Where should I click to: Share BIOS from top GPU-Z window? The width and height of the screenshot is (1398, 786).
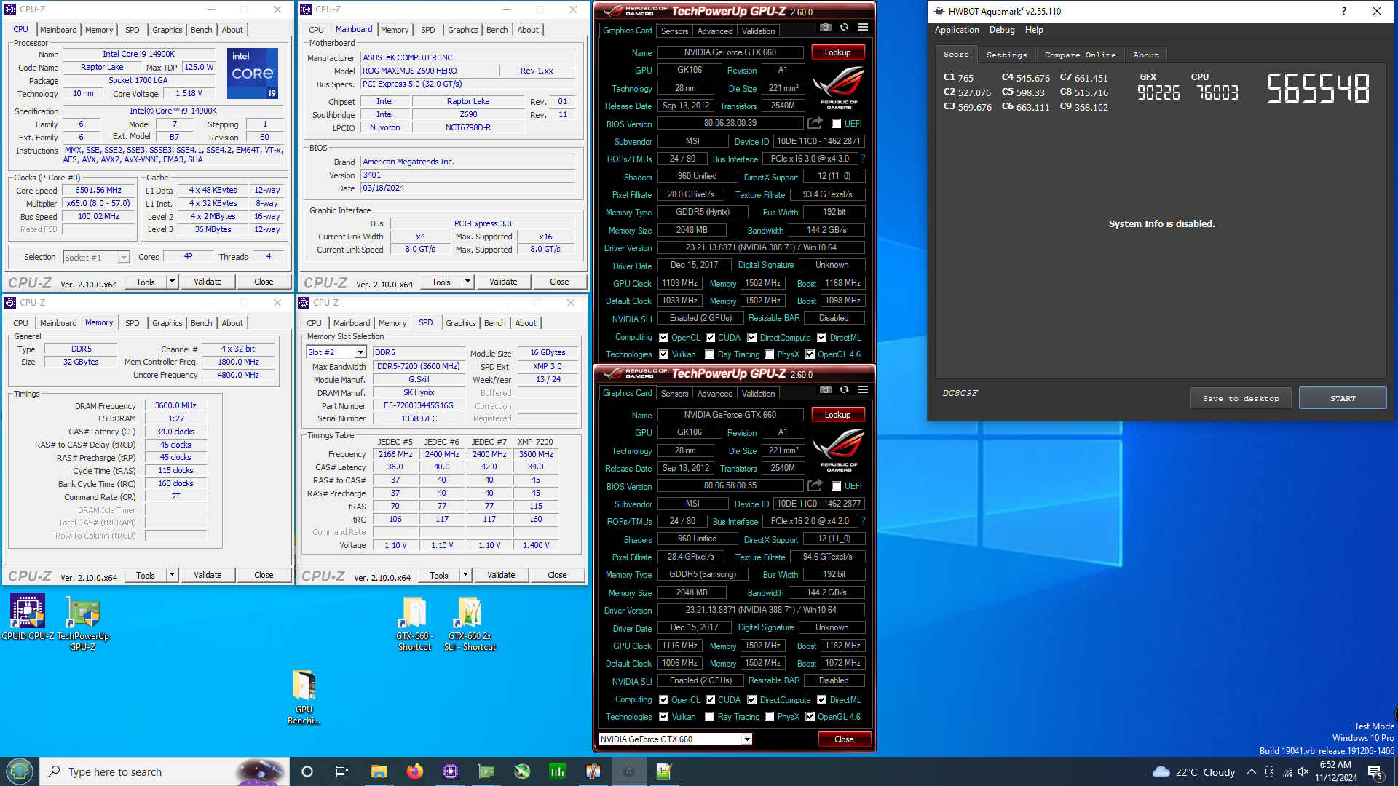click(x=815, y=123)
